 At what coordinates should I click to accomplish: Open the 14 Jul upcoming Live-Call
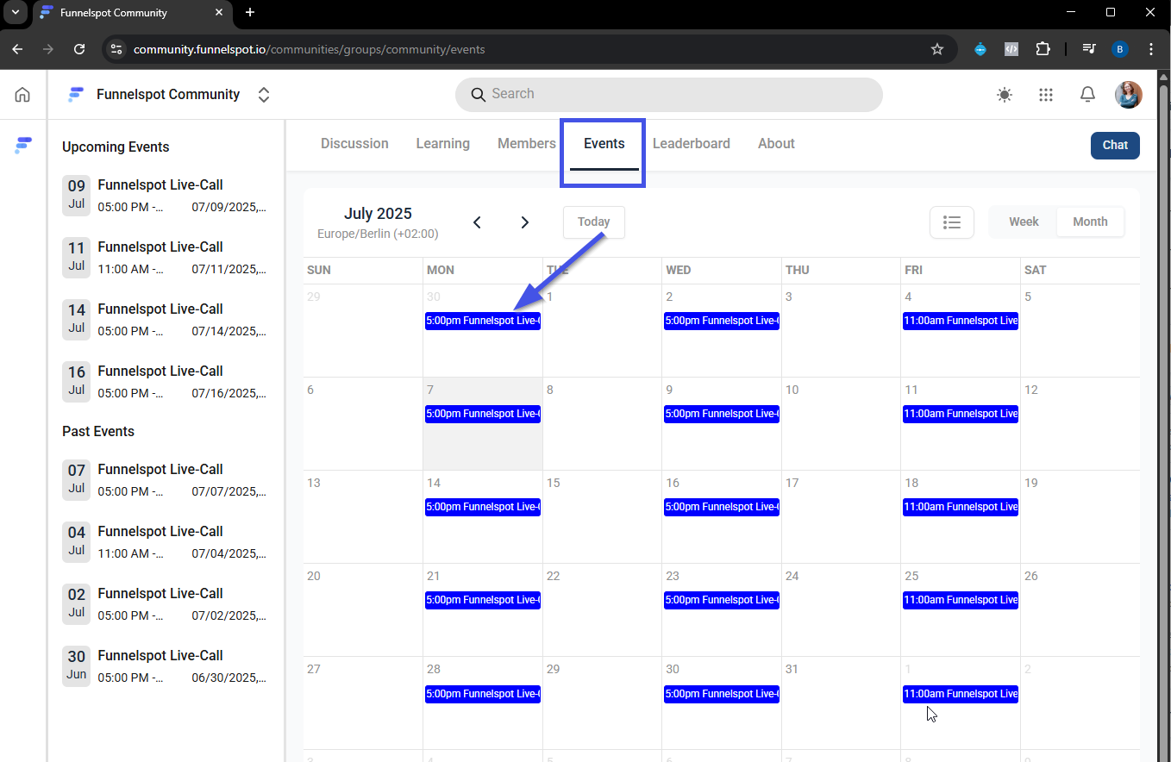click(x=165, y=320)
